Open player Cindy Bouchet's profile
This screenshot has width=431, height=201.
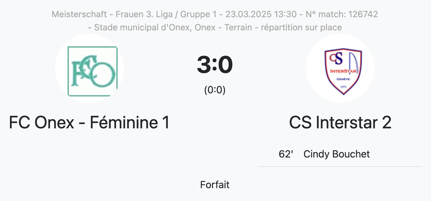pos(337,154)
